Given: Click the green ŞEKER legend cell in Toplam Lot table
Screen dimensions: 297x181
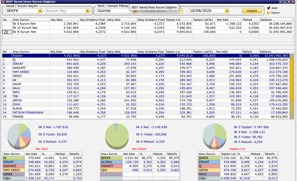Looking at the screenshot, I should tap(209, 158).
